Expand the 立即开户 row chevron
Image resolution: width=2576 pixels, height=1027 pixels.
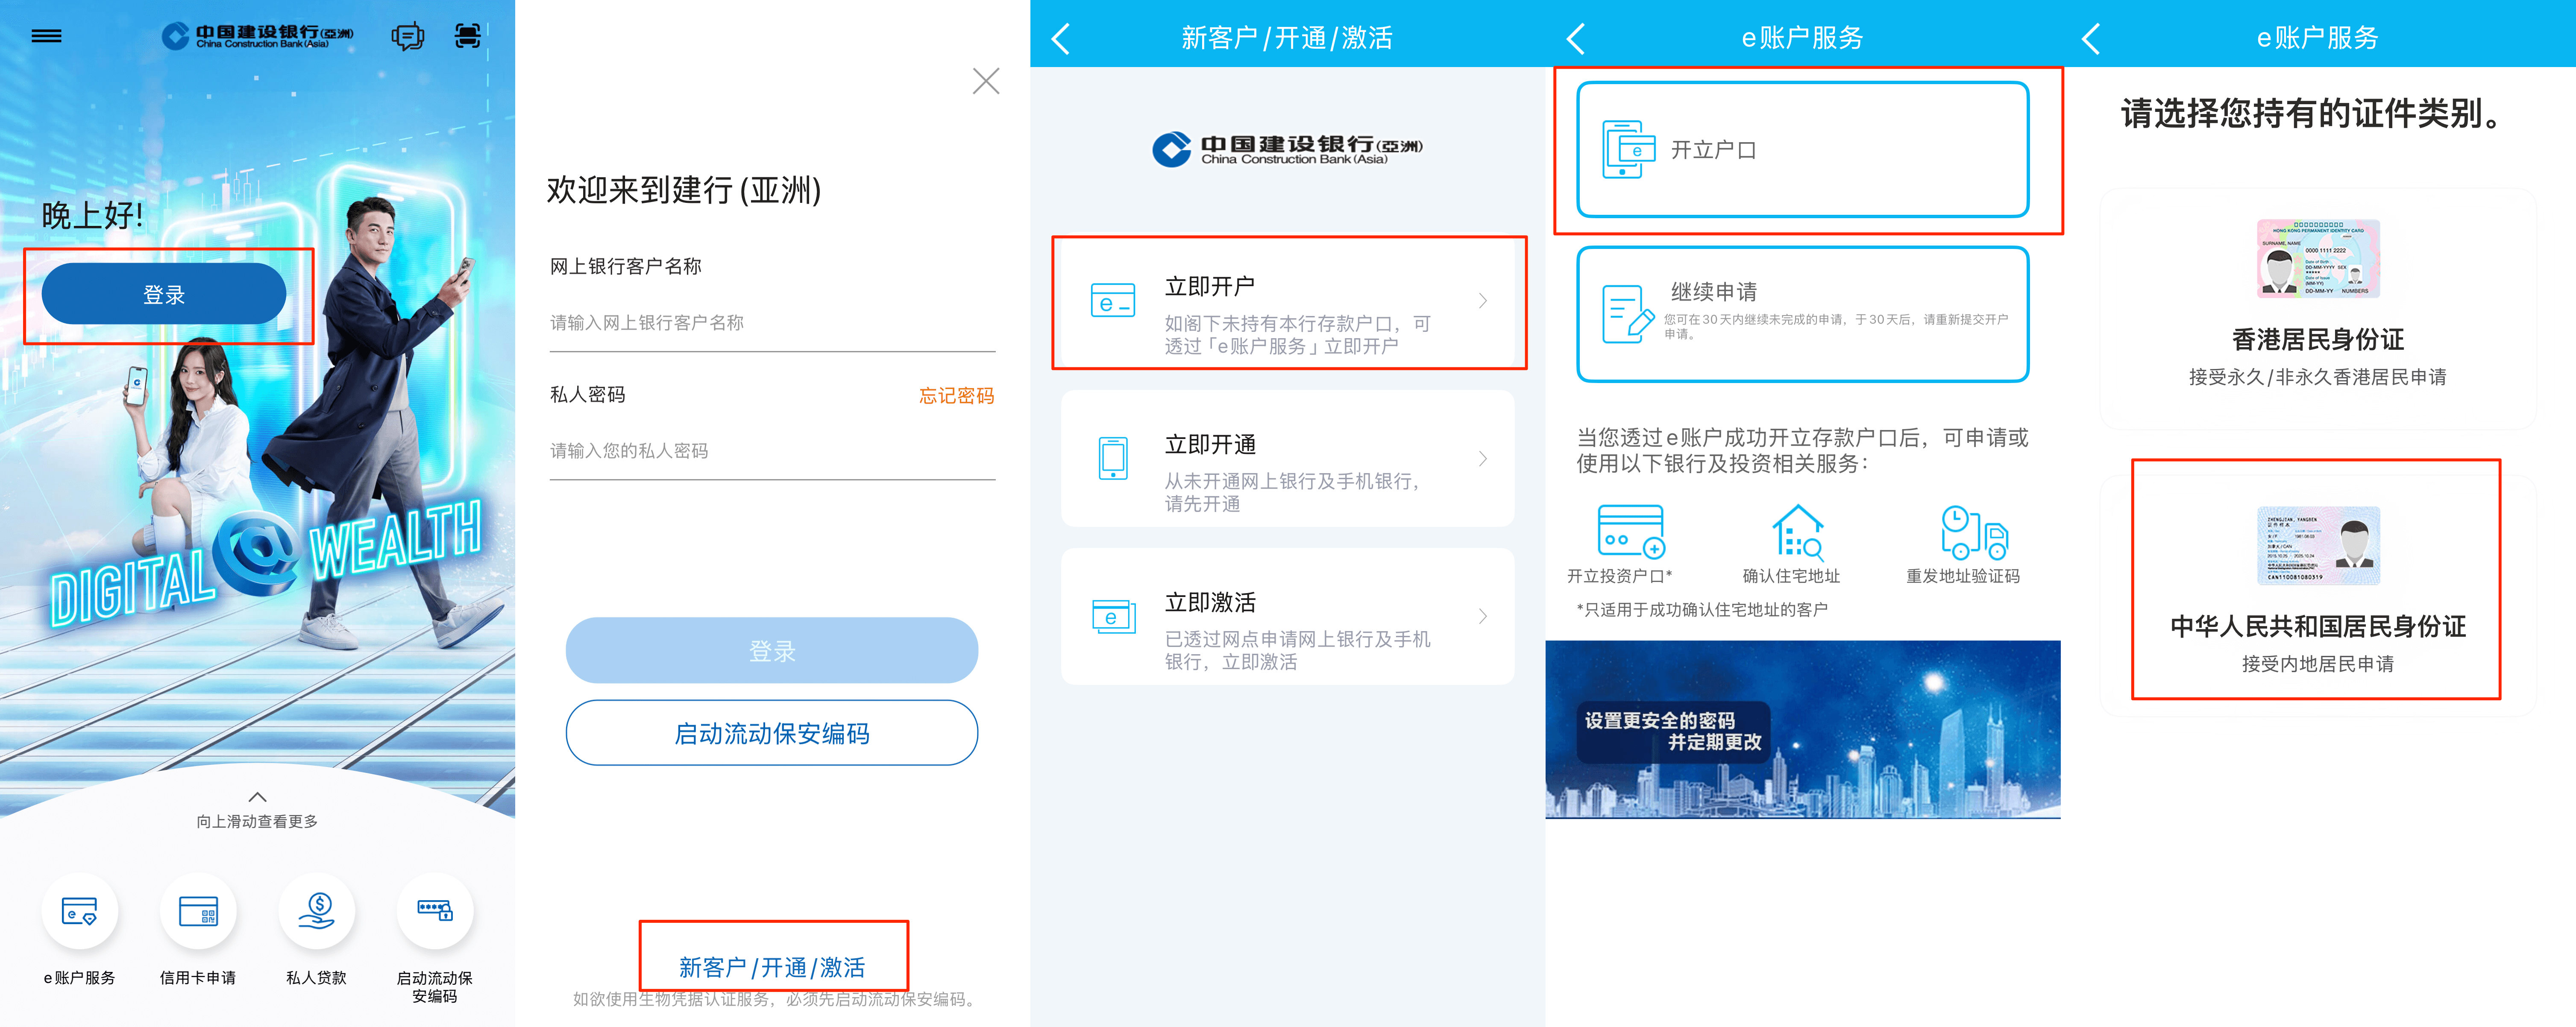[x=1483, y=301]
